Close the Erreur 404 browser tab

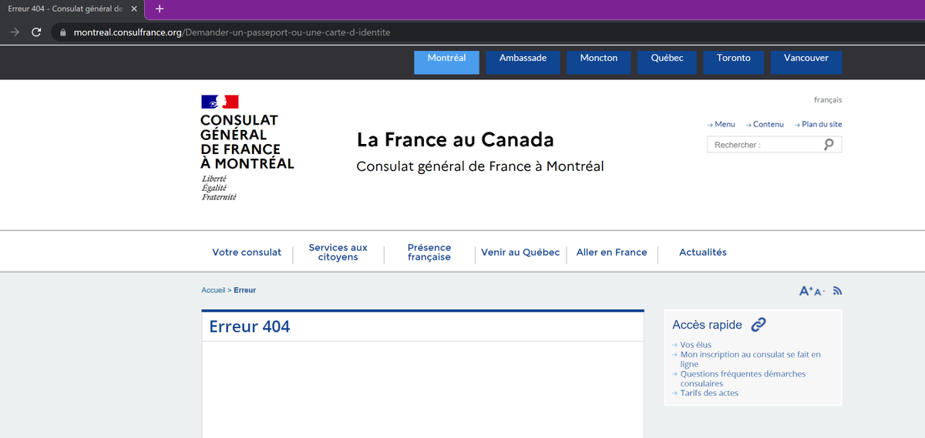click(134, 8)
